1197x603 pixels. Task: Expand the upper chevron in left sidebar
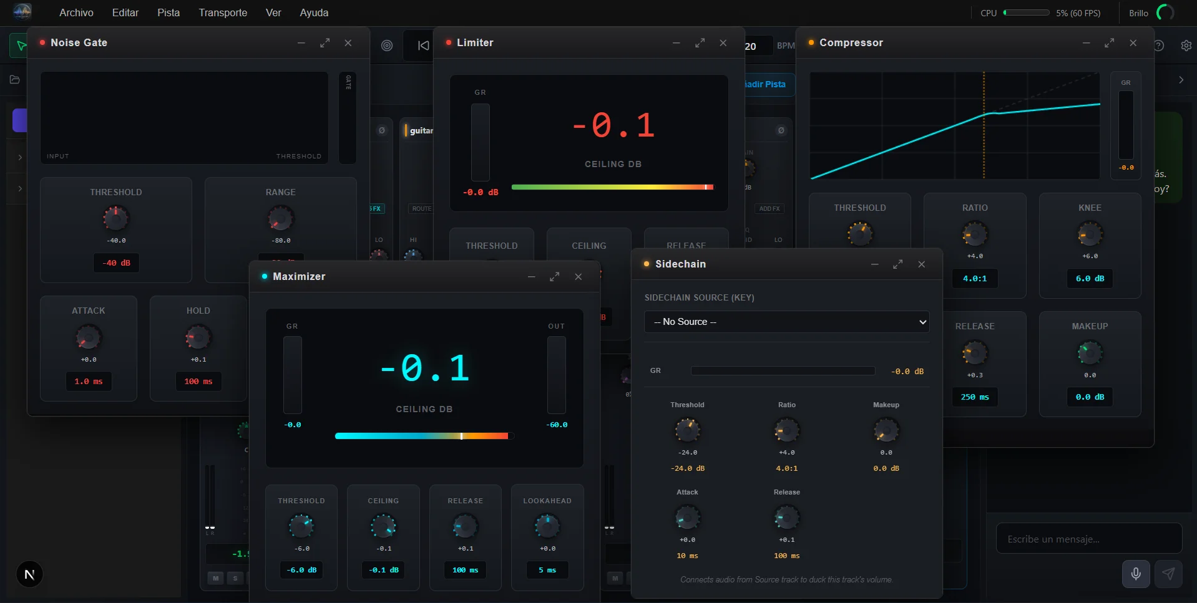click(20, 158)
